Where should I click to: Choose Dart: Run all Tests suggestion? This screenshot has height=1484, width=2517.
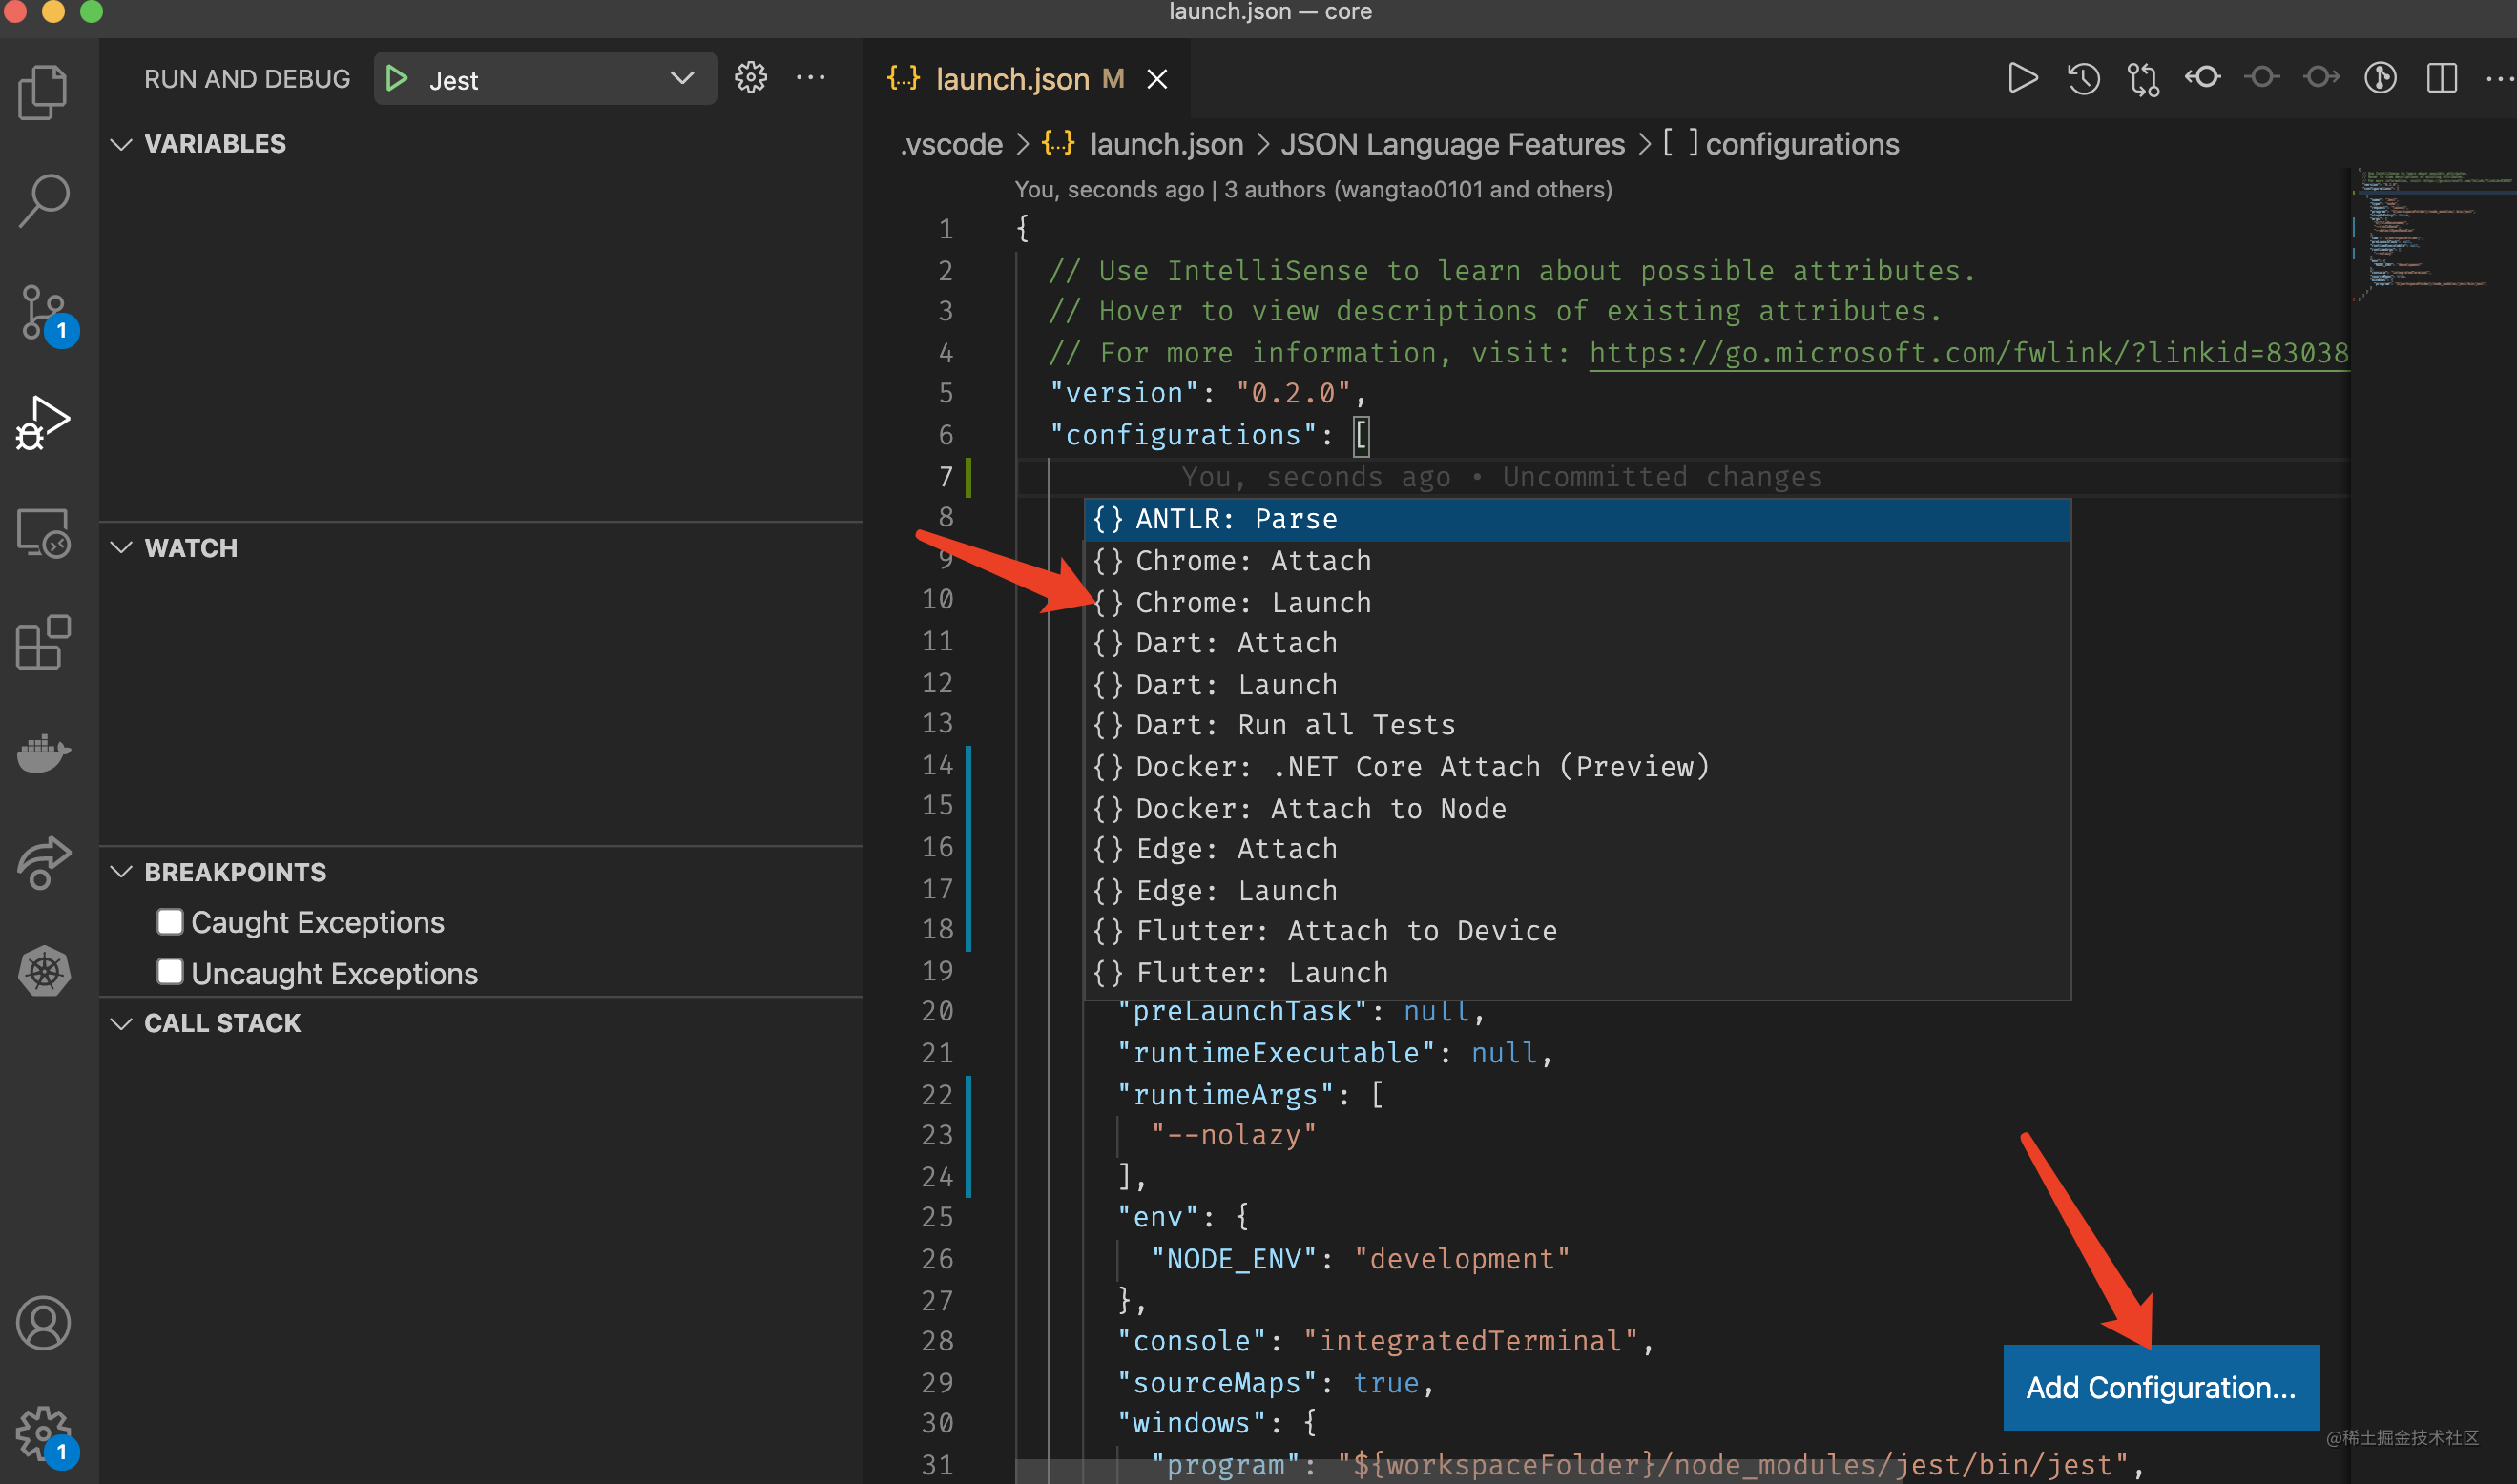coord(1577,725)
